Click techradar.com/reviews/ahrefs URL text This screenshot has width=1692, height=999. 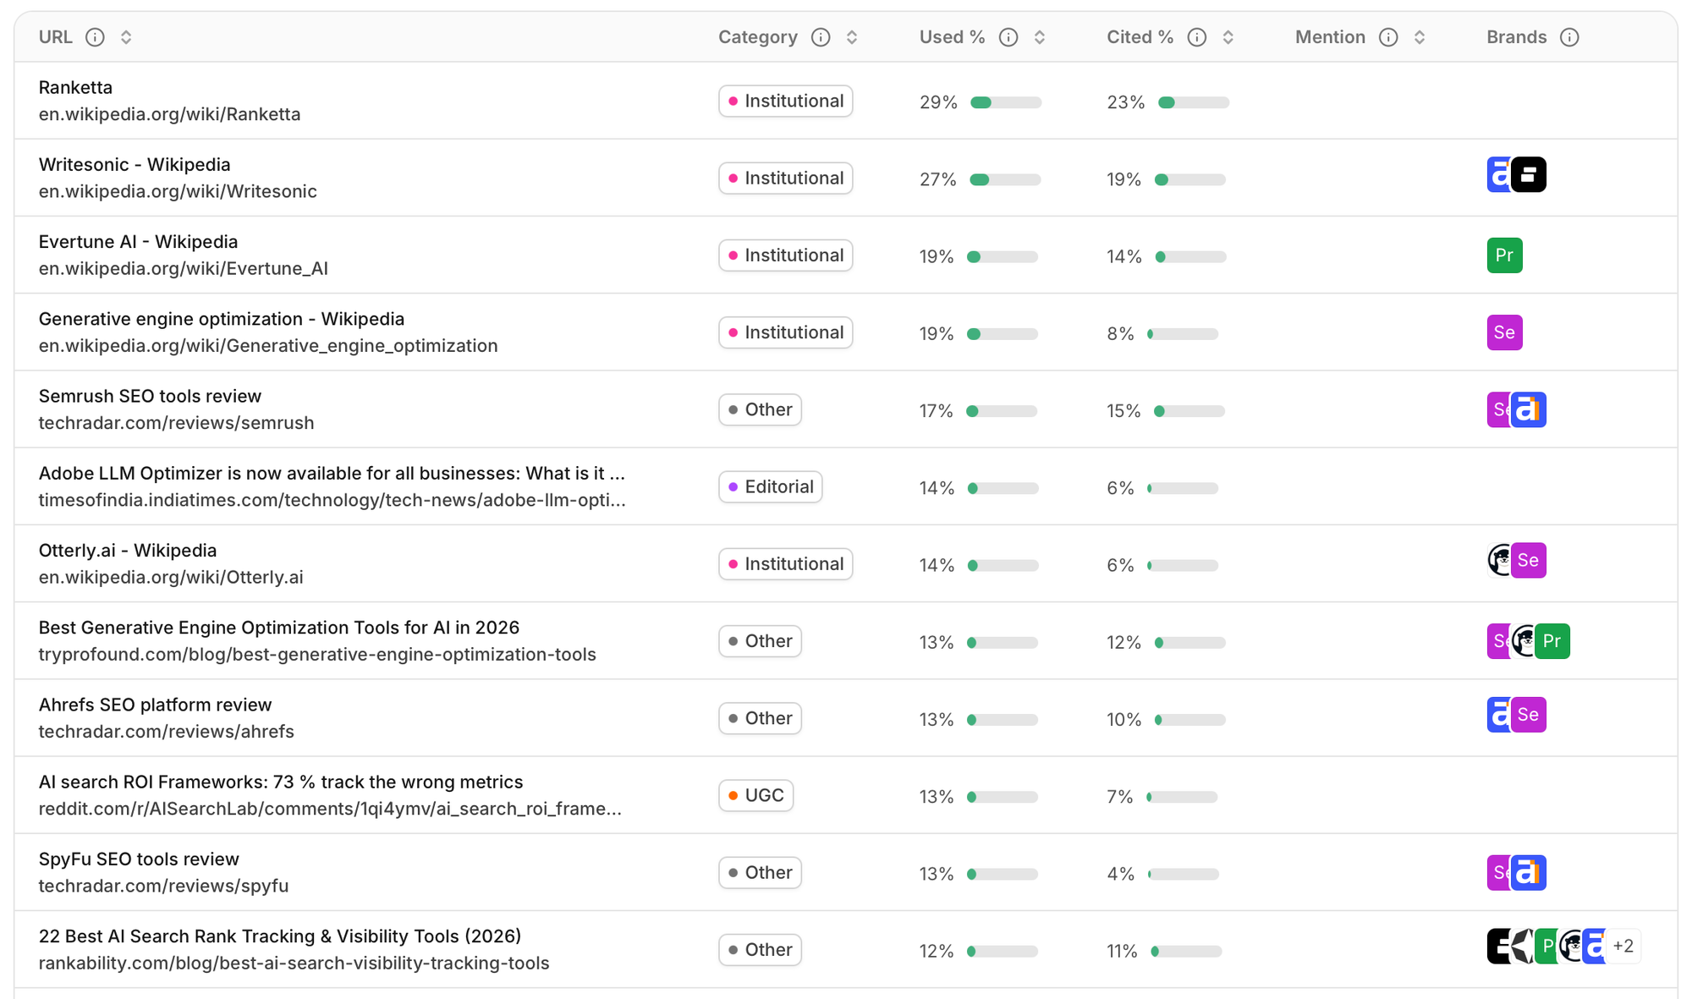click(x=167, y=732)
